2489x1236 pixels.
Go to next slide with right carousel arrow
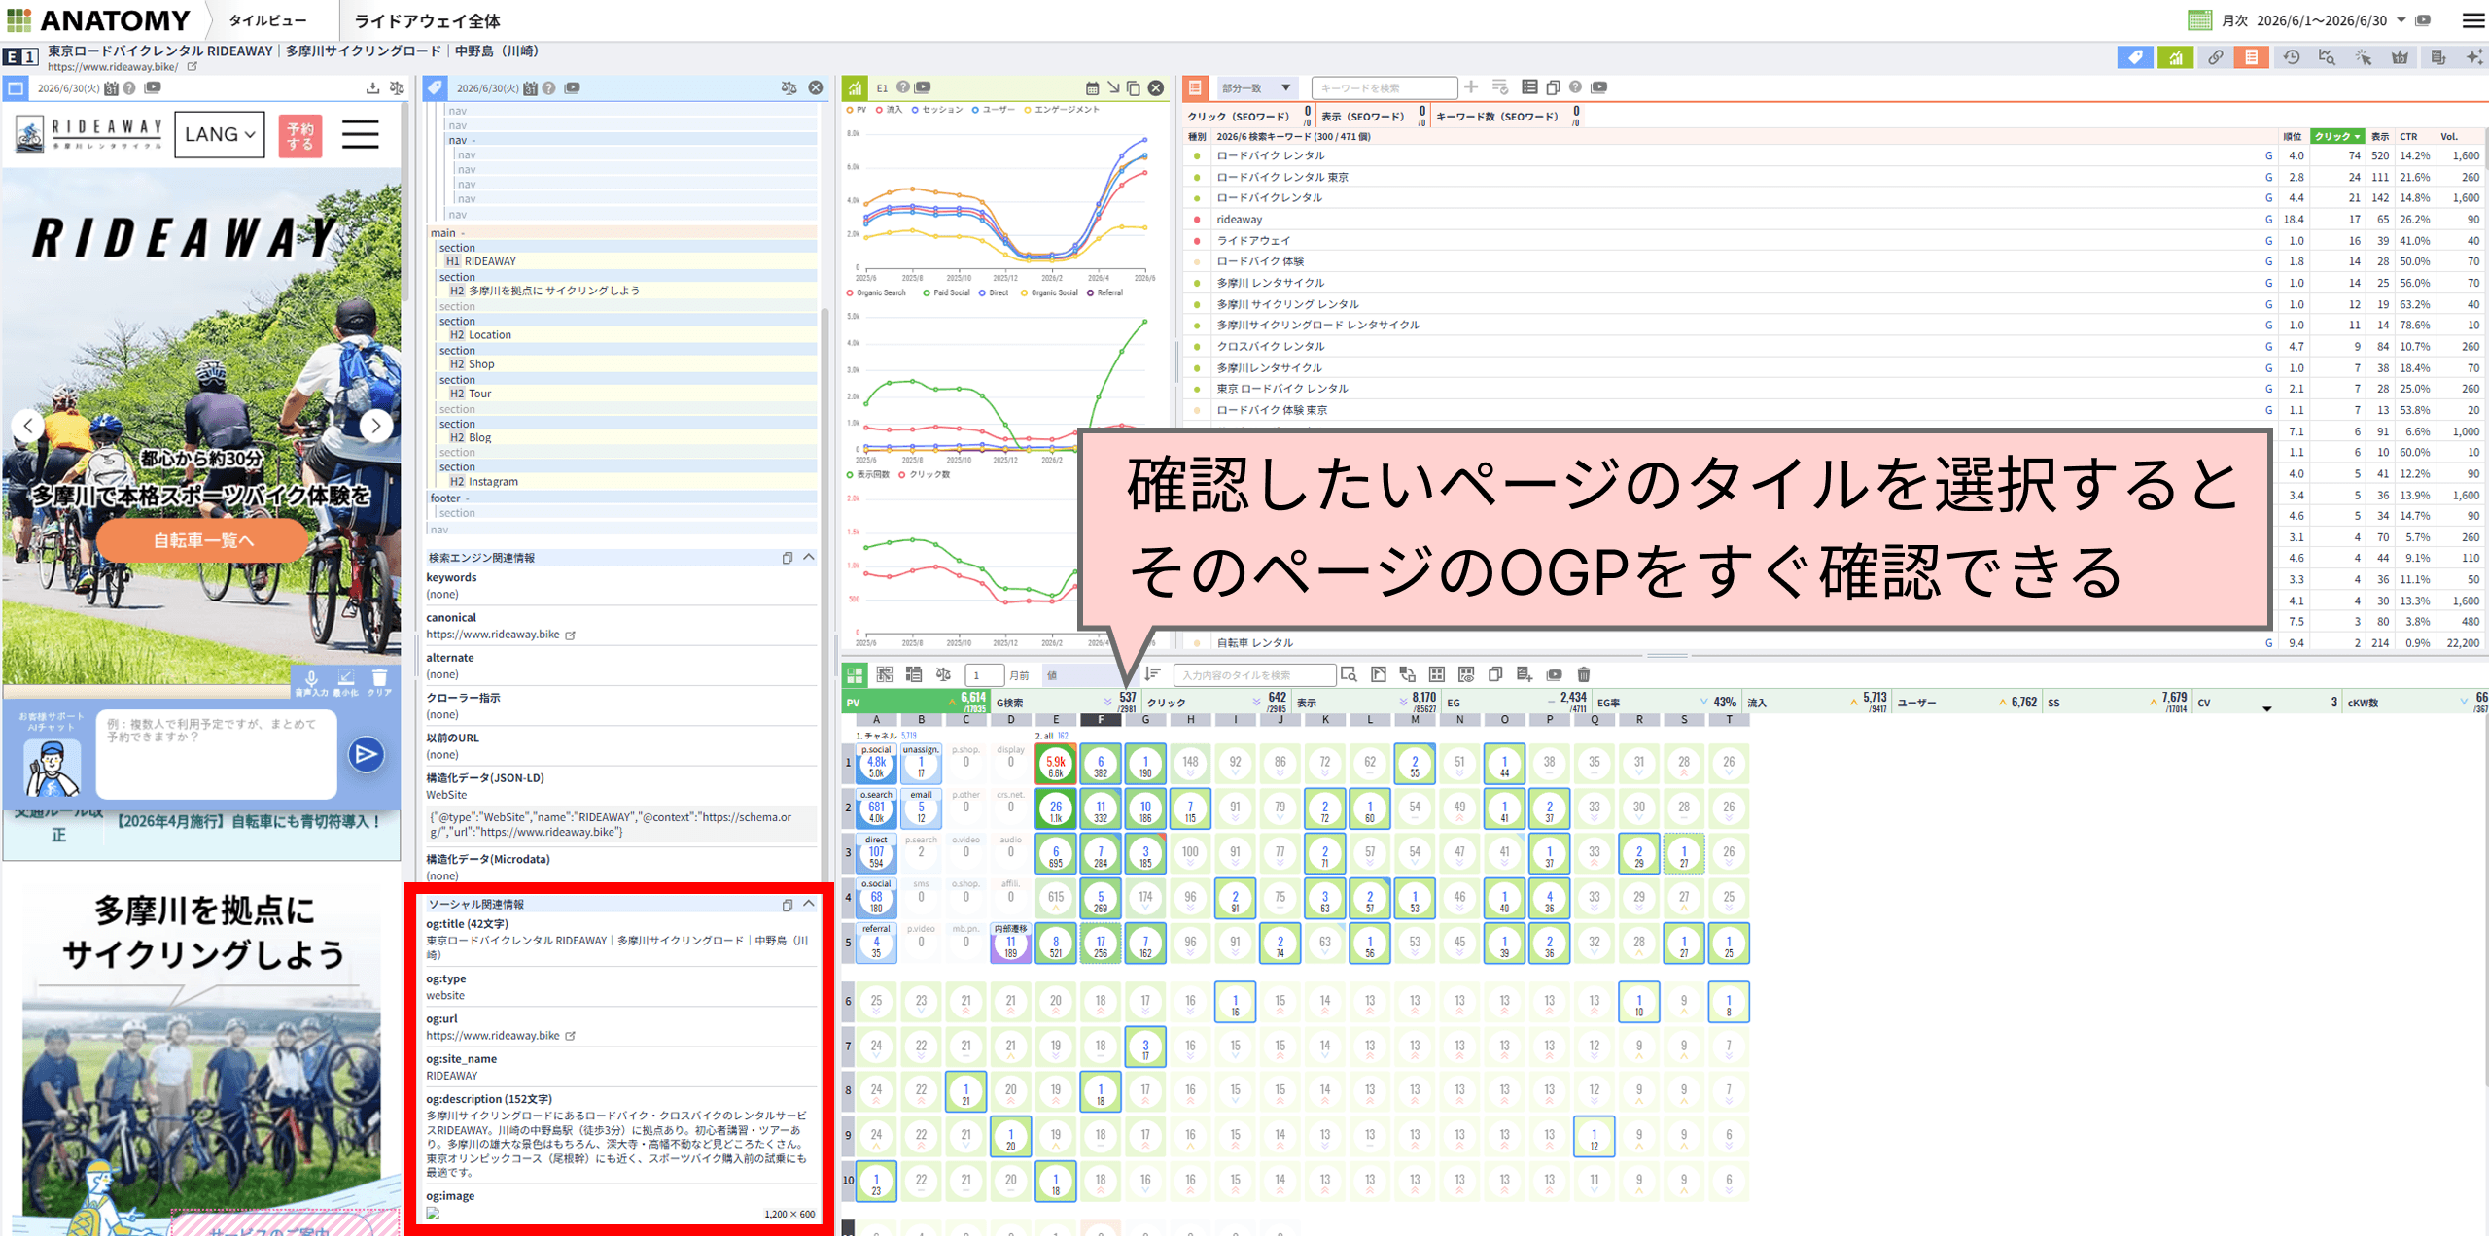point(376,425)
